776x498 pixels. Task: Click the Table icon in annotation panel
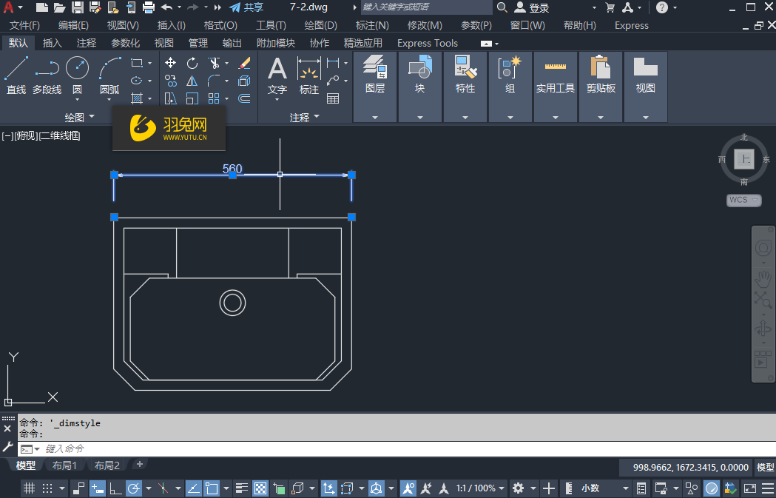pos(333,98)
